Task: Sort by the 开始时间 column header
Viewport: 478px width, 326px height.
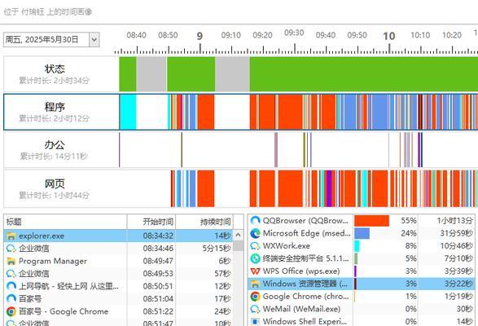Action: click(x=151, y=222)
